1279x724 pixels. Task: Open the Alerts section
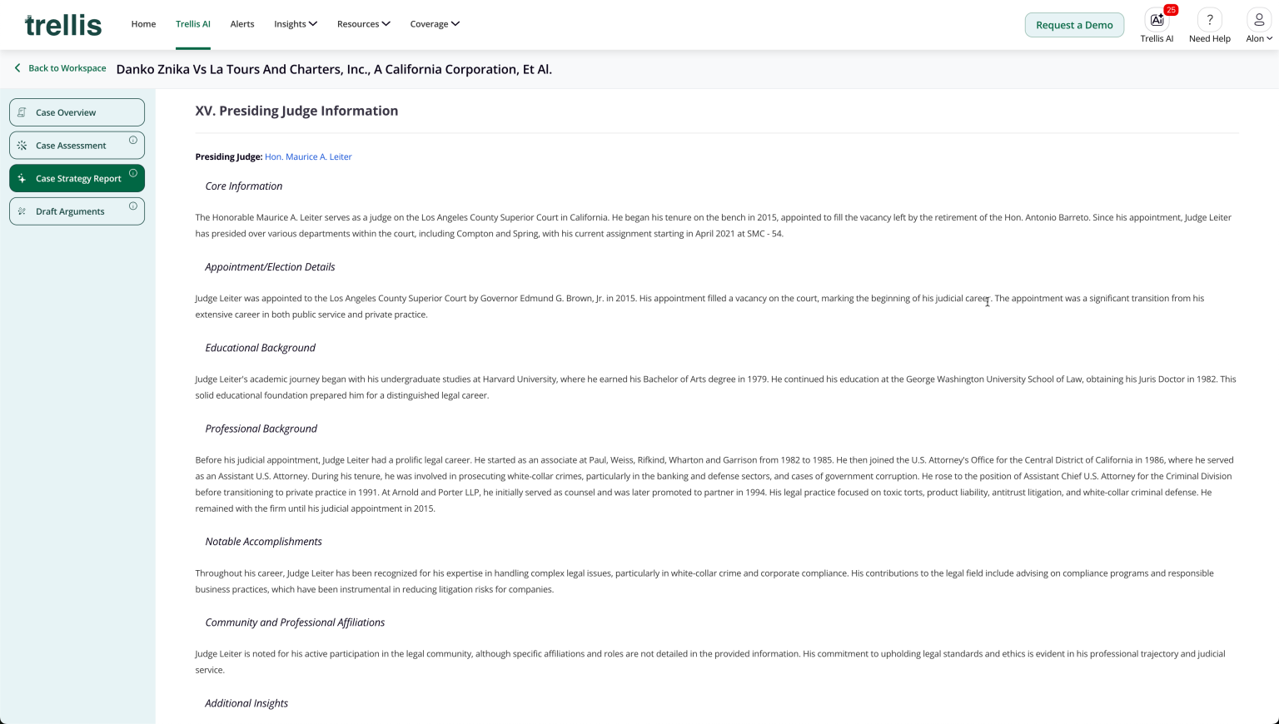click(x=242, y=23)
